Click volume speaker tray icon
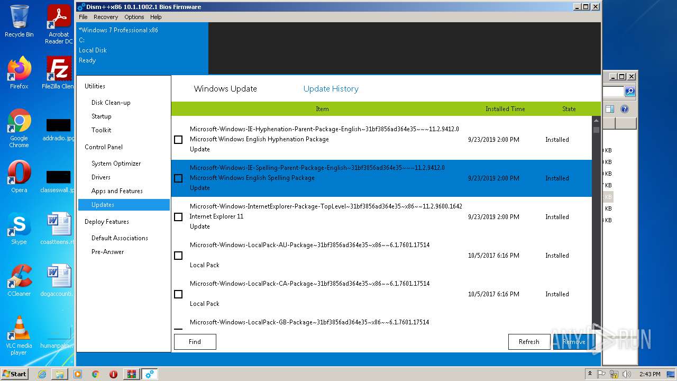Viewport: 677px width, 381px height. tap(627, 374)
